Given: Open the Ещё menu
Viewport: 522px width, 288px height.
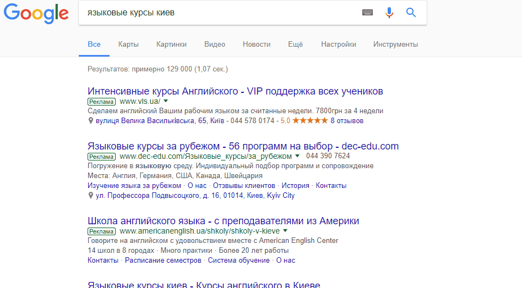Looking at the screenshot, I should pyautogui.click(x=296, y=44).
